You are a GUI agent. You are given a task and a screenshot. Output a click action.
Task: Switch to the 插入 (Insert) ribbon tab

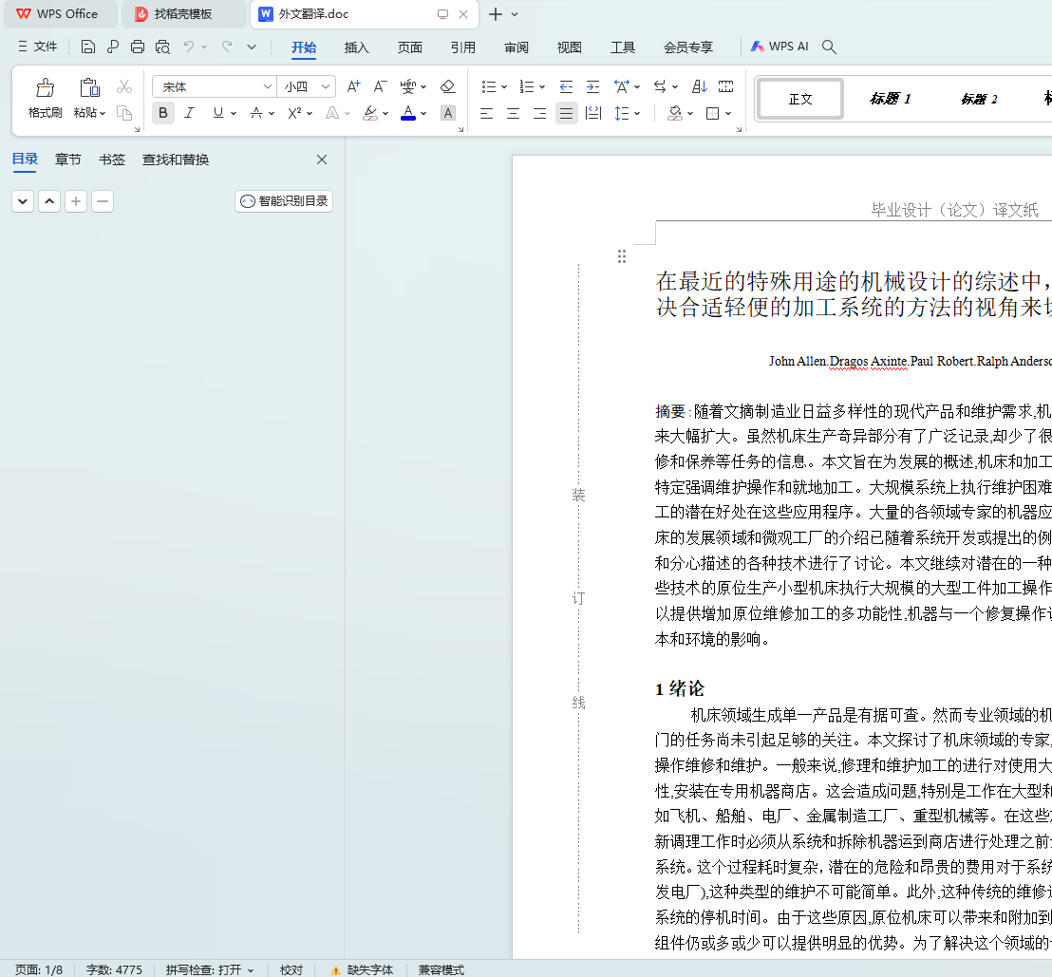[x=357, y=47]
